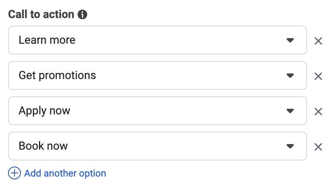The height and width of the screenshot is (187, 332).
Task: Click the caret arrow in Learn more field
Action: (290, 40)
